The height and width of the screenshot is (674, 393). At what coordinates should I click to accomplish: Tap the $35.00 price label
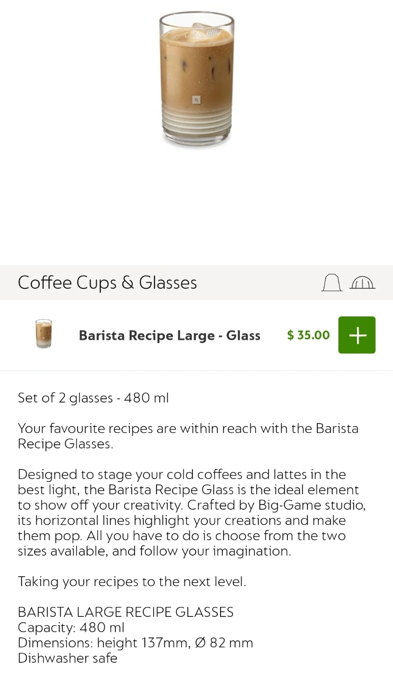pyautogui.click(x=308, y=335)
